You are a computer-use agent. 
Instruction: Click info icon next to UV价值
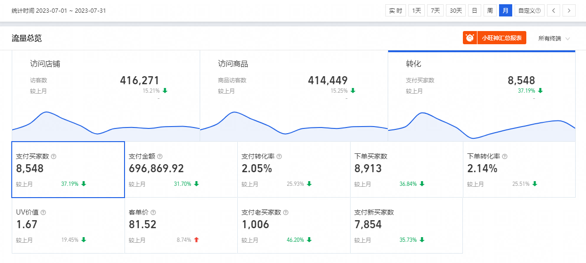click(43, 213)
